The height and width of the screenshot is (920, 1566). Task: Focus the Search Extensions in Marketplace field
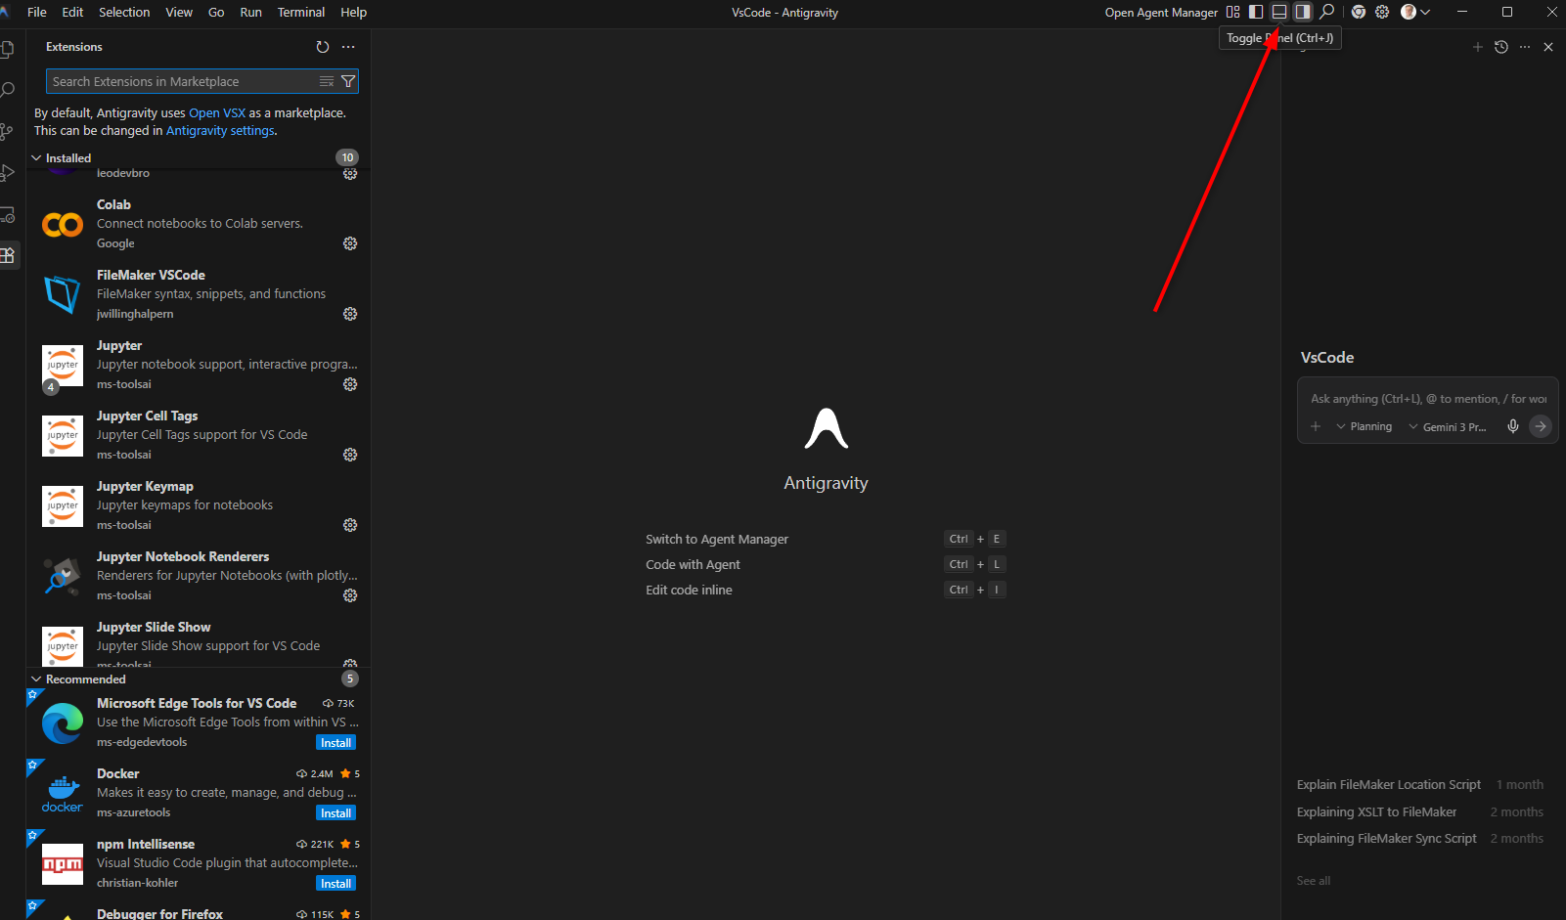click(181, 81)
